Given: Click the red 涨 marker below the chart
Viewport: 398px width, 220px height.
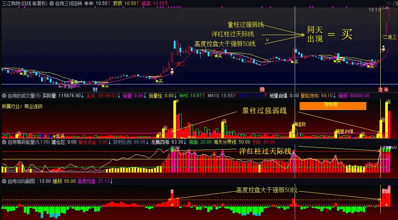Looking at the screenshot, I should coord(386,90).
